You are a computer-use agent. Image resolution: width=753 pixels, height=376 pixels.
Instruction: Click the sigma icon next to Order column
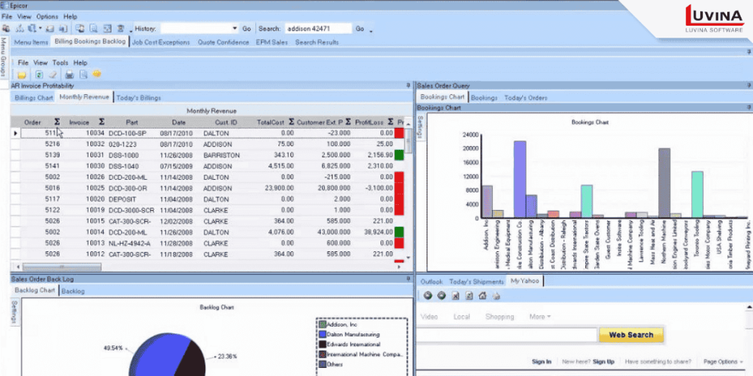pos(57,122)
